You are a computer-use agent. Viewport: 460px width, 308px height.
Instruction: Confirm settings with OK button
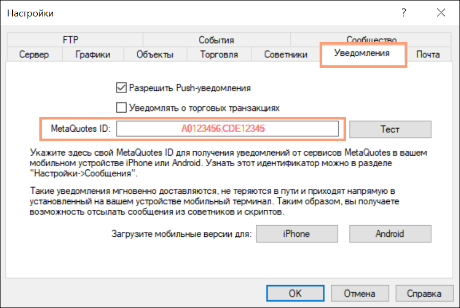coord(295,293)
